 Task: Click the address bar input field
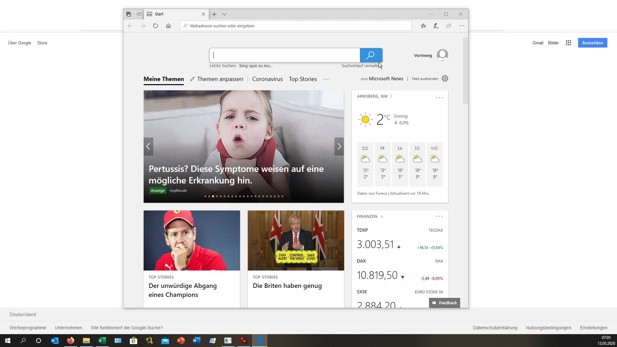point(296,26)
